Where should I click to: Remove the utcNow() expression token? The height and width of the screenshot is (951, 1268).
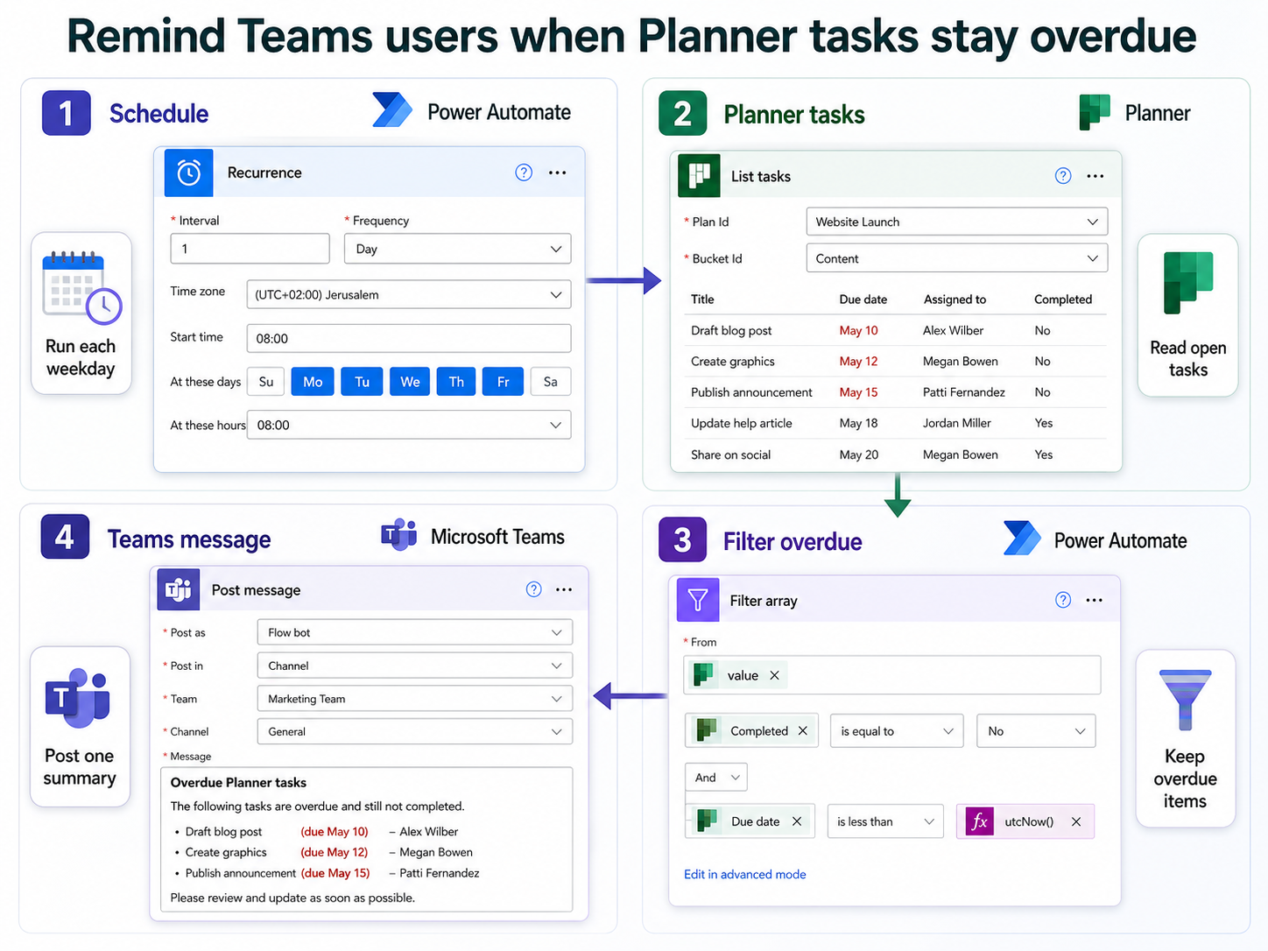[1076, 821]
